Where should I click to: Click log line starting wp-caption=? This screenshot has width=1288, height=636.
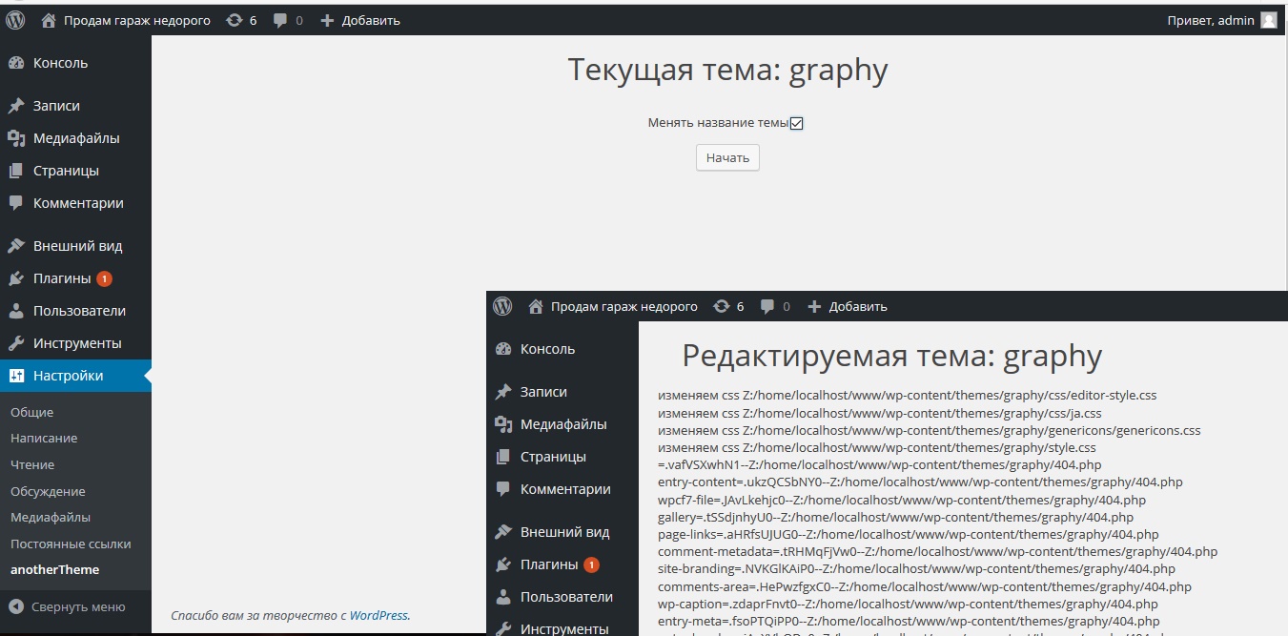pyautogui.click(x=908, y=605)
